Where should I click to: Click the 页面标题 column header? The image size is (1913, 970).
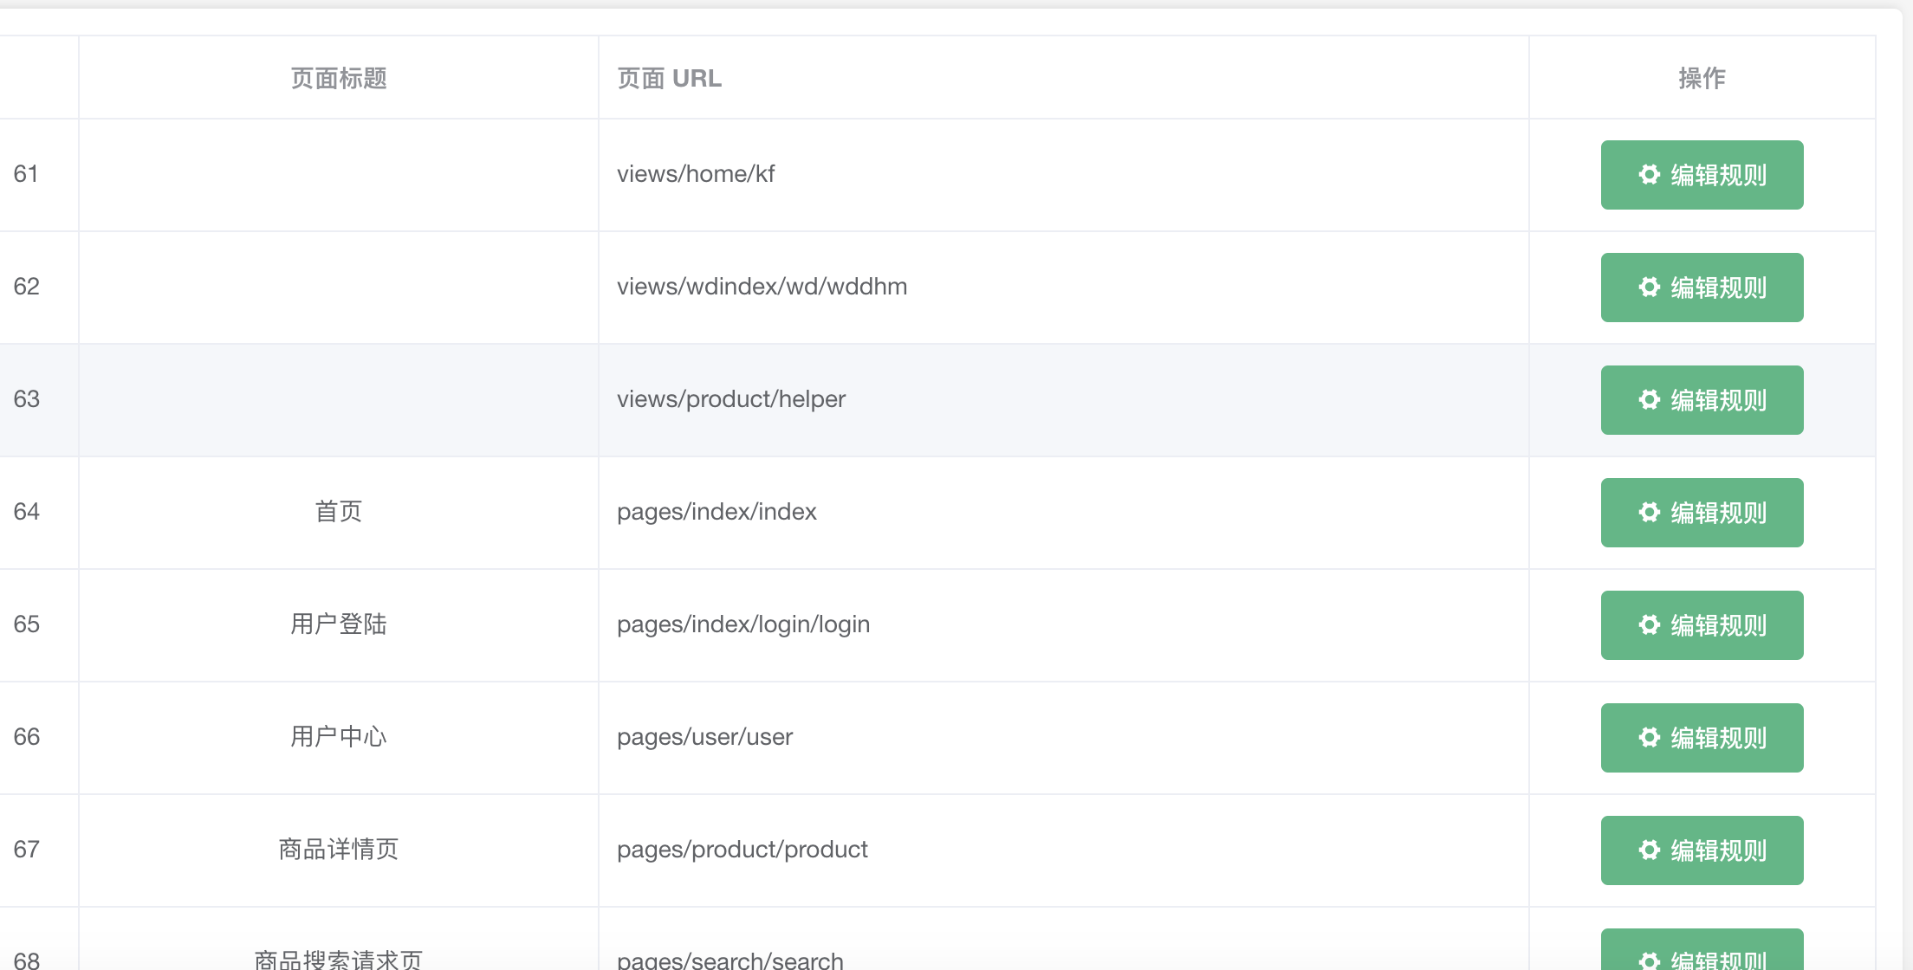tap(338, 78)
